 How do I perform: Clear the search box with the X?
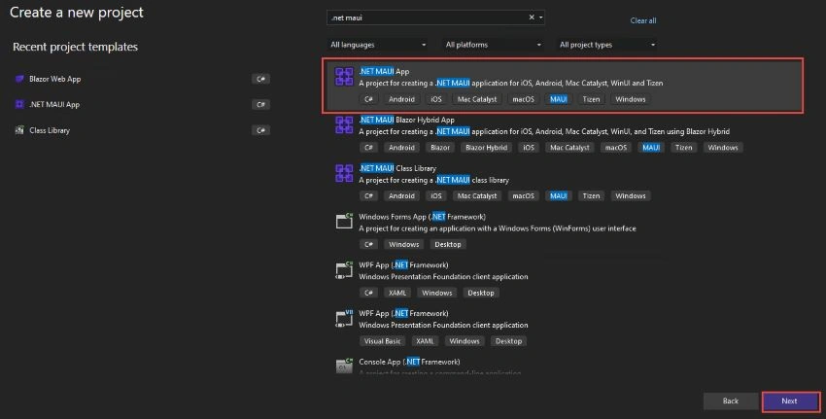tap(532, 17)
